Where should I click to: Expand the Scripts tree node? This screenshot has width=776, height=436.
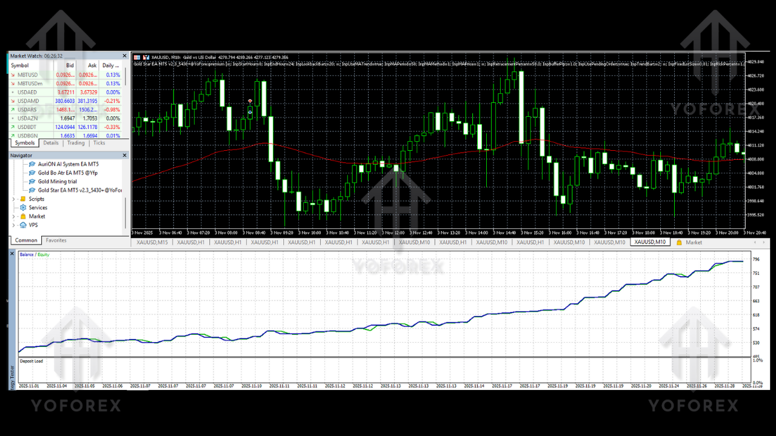point(15,199)
